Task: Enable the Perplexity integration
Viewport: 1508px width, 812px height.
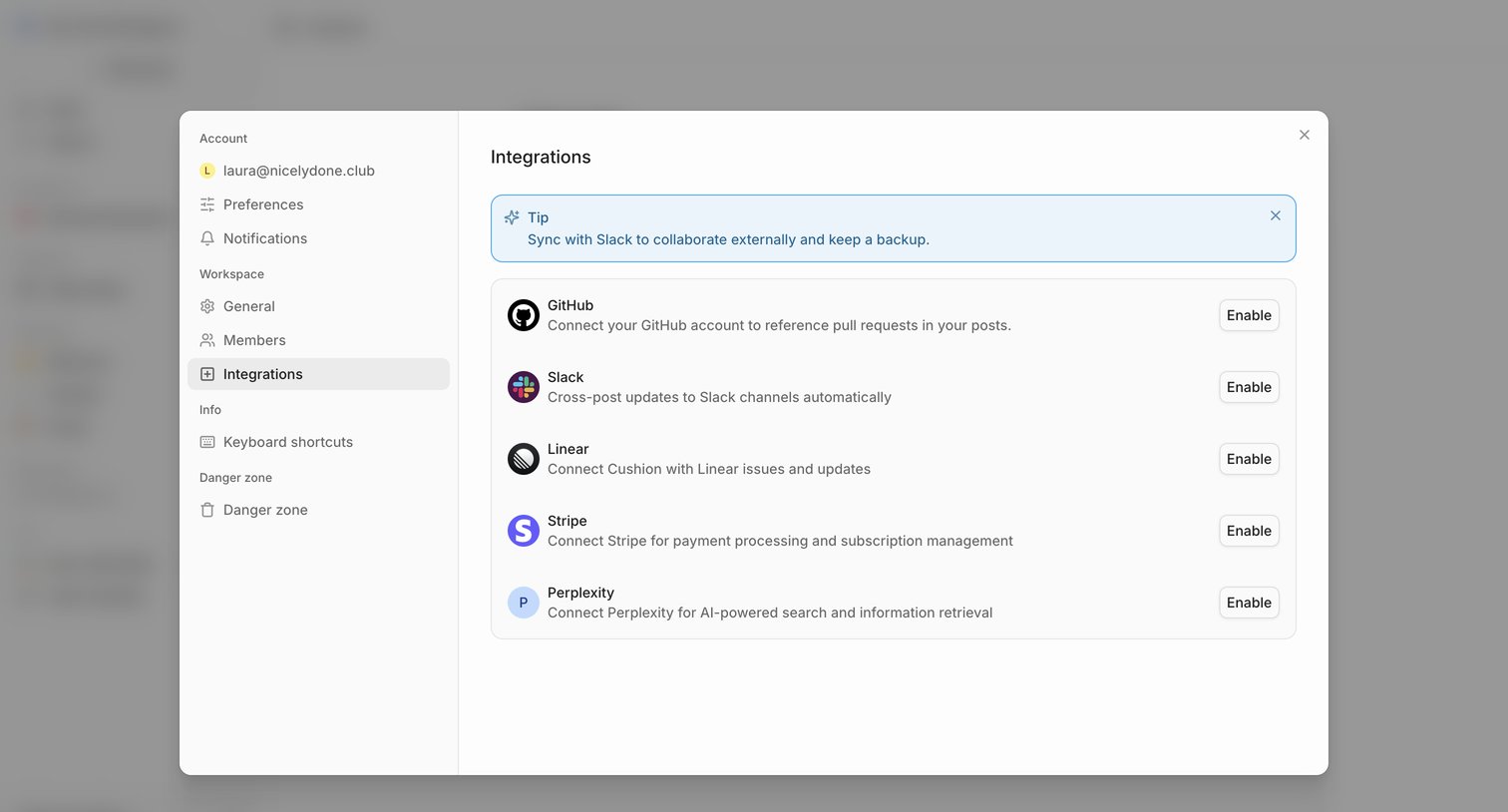Action: 1249,603
